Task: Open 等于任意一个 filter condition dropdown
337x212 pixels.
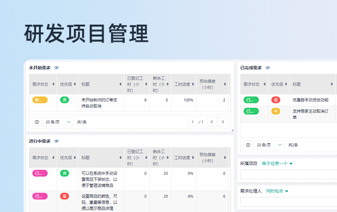Action: [x=277, y=164]
